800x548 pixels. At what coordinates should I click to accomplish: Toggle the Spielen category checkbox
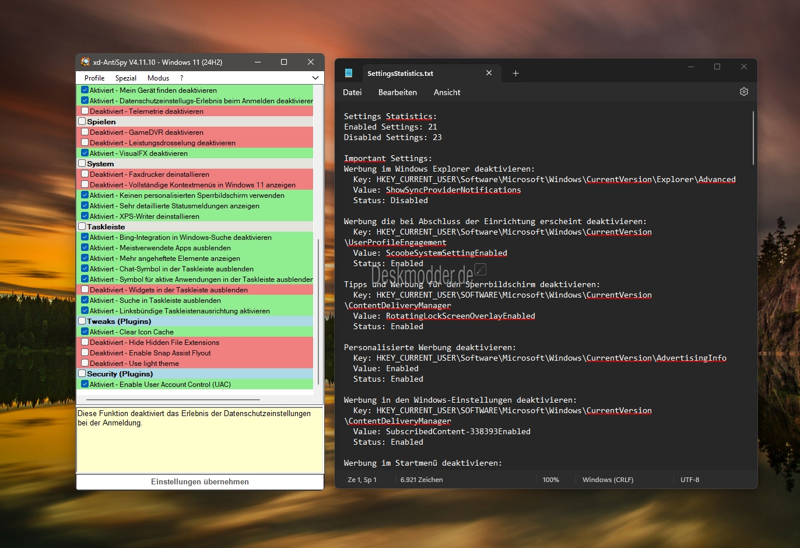(82, 121)
